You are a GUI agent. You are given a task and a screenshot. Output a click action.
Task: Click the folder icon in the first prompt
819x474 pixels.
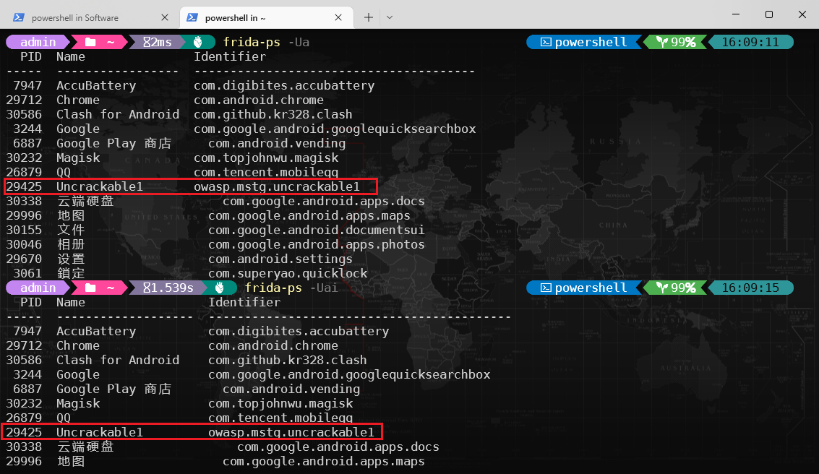tap(90, 42)
